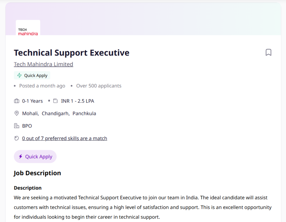Viewport: 286px width, 222px height.
Task: Click the INR 1 - 2.5 LPA salary text
Action: (x=78, y=101)
